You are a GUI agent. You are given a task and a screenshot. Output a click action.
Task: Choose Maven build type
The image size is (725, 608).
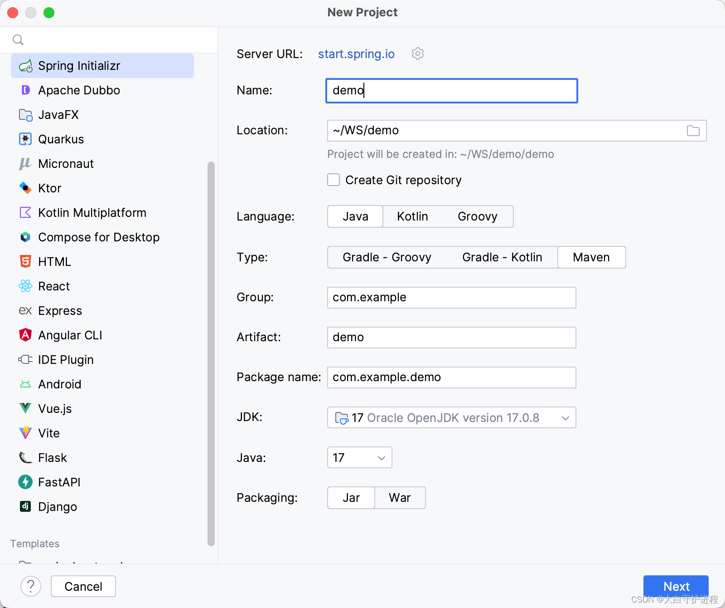pyautogui.click(x=591, y=257)
